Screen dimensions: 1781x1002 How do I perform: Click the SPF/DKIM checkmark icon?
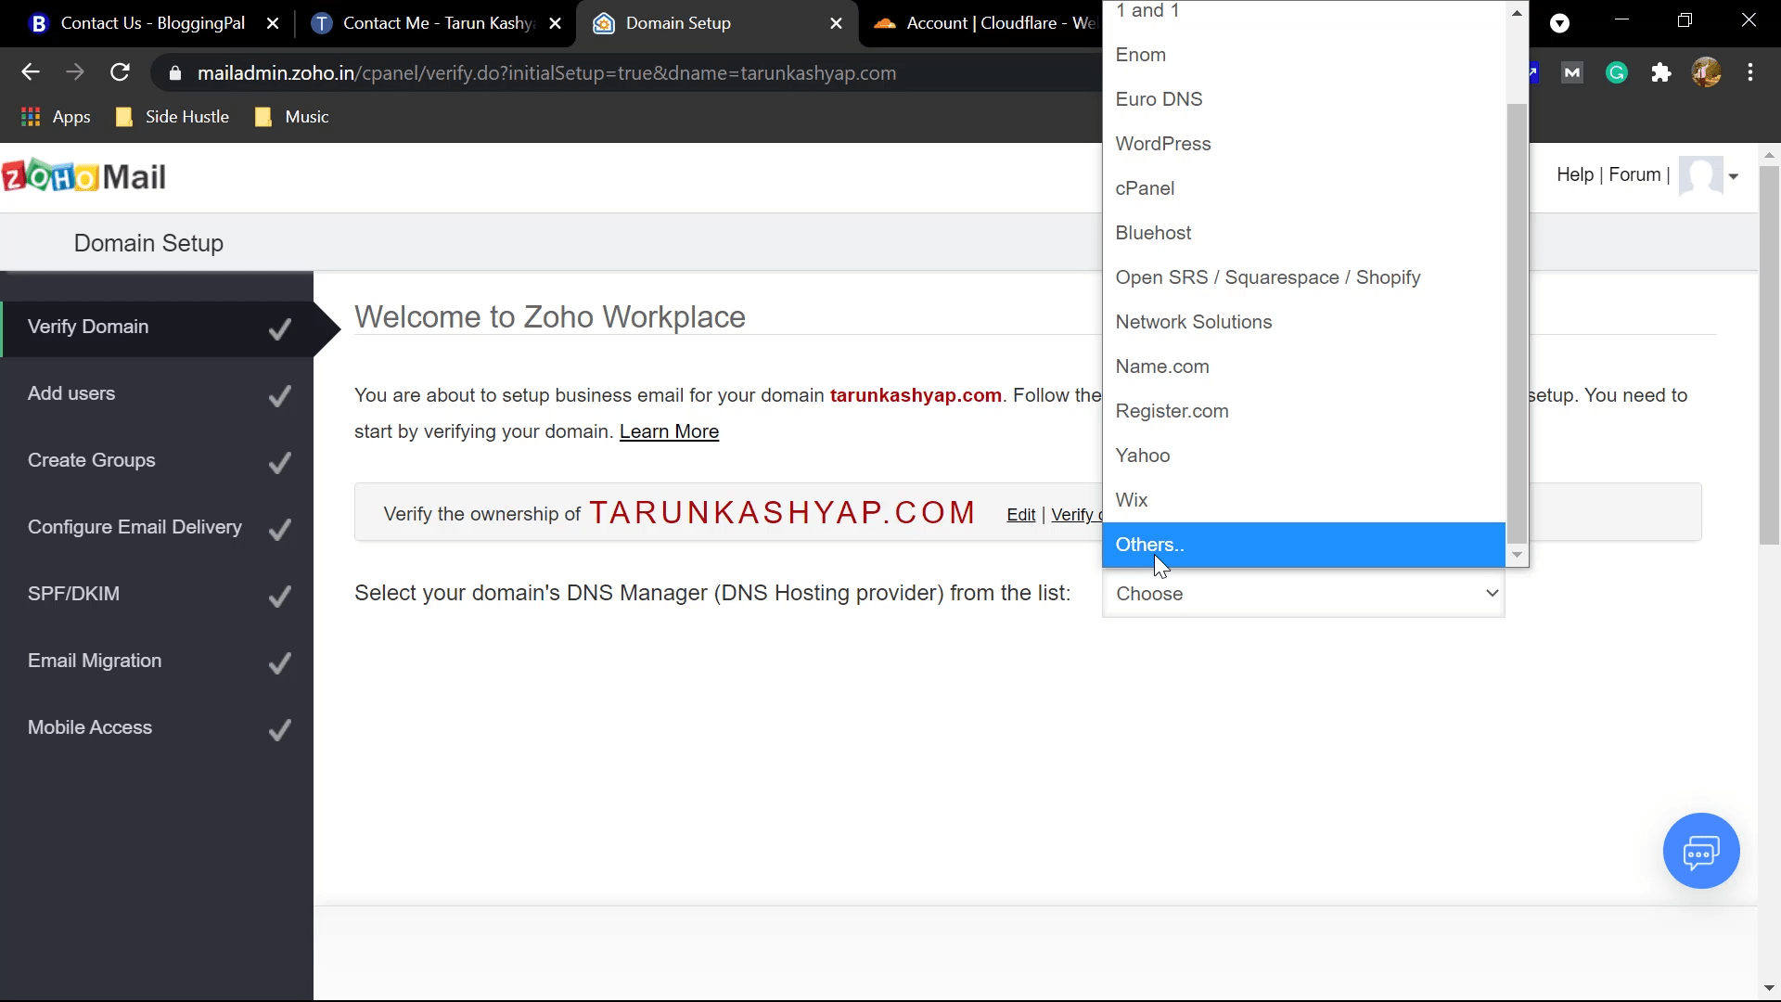279,596
